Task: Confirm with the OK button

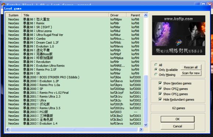Action: coord(178,119)
